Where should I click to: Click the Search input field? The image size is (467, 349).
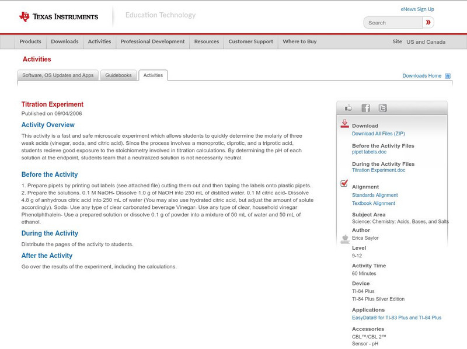[x=393, y=23]
